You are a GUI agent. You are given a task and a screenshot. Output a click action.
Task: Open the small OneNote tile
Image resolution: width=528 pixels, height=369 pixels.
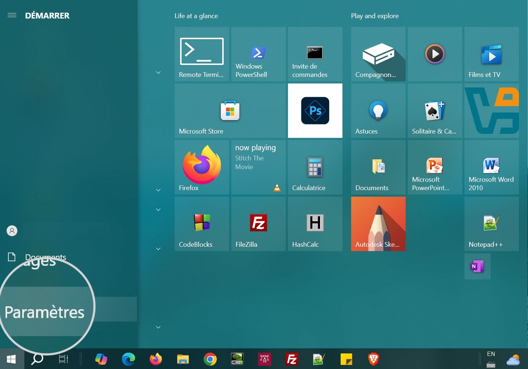point(478,266)
